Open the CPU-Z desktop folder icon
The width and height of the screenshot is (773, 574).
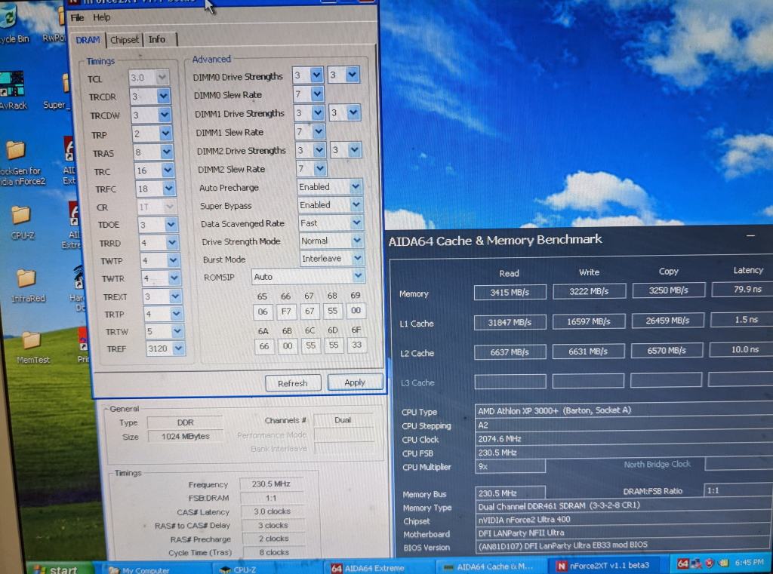point(21,222)
